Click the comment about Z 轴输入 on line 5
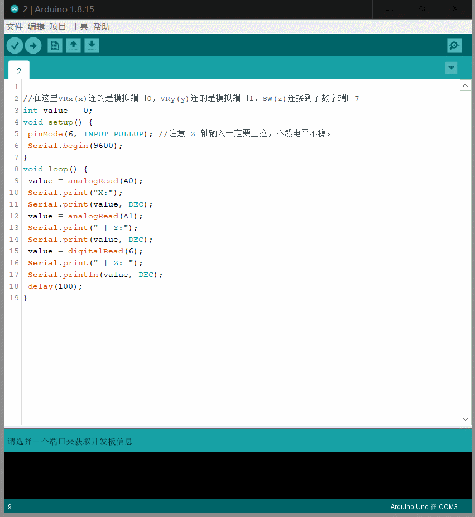 [x=245, y=133]
